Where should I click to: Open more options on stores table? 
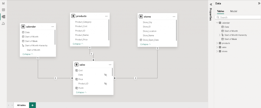174,16
